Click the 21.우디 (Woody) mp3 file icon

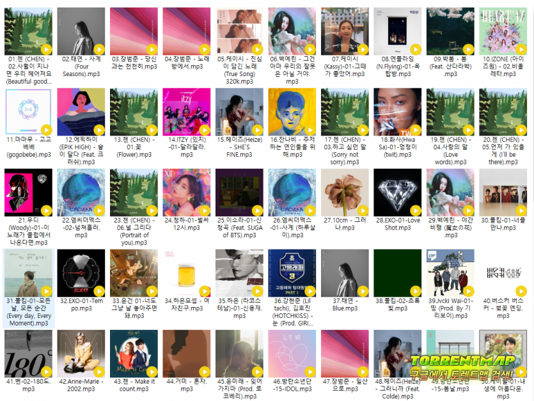pos(28,193)
